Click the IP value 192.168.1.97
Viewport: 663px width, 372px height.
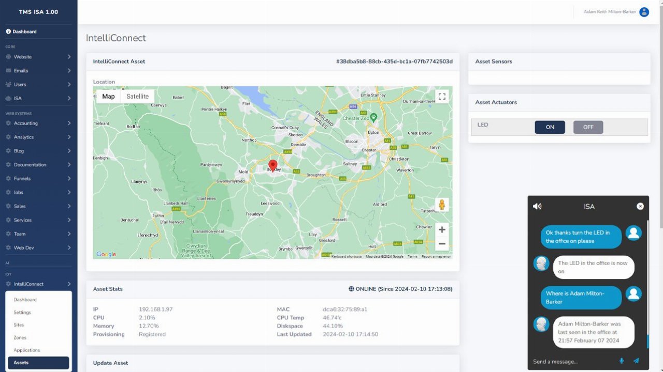click(x=156, y=309)
